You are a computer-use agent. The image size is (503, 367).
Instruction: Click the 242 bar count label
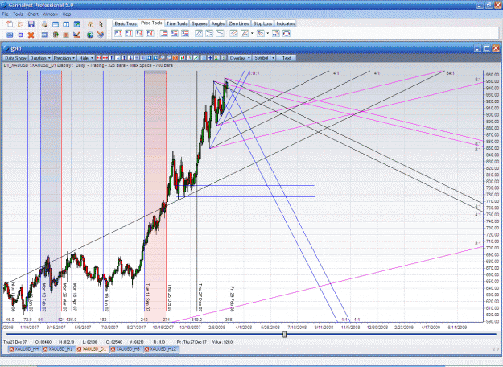coord(144,320)
